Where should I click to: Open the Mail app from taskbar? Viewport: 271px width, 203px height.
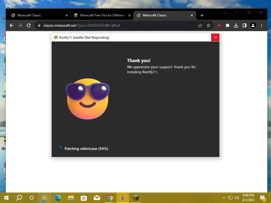pyautogui.click(x=97, y=198)
